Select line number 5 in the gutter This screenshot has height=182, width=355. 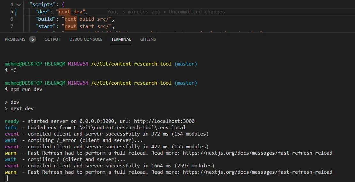(12, 12)
